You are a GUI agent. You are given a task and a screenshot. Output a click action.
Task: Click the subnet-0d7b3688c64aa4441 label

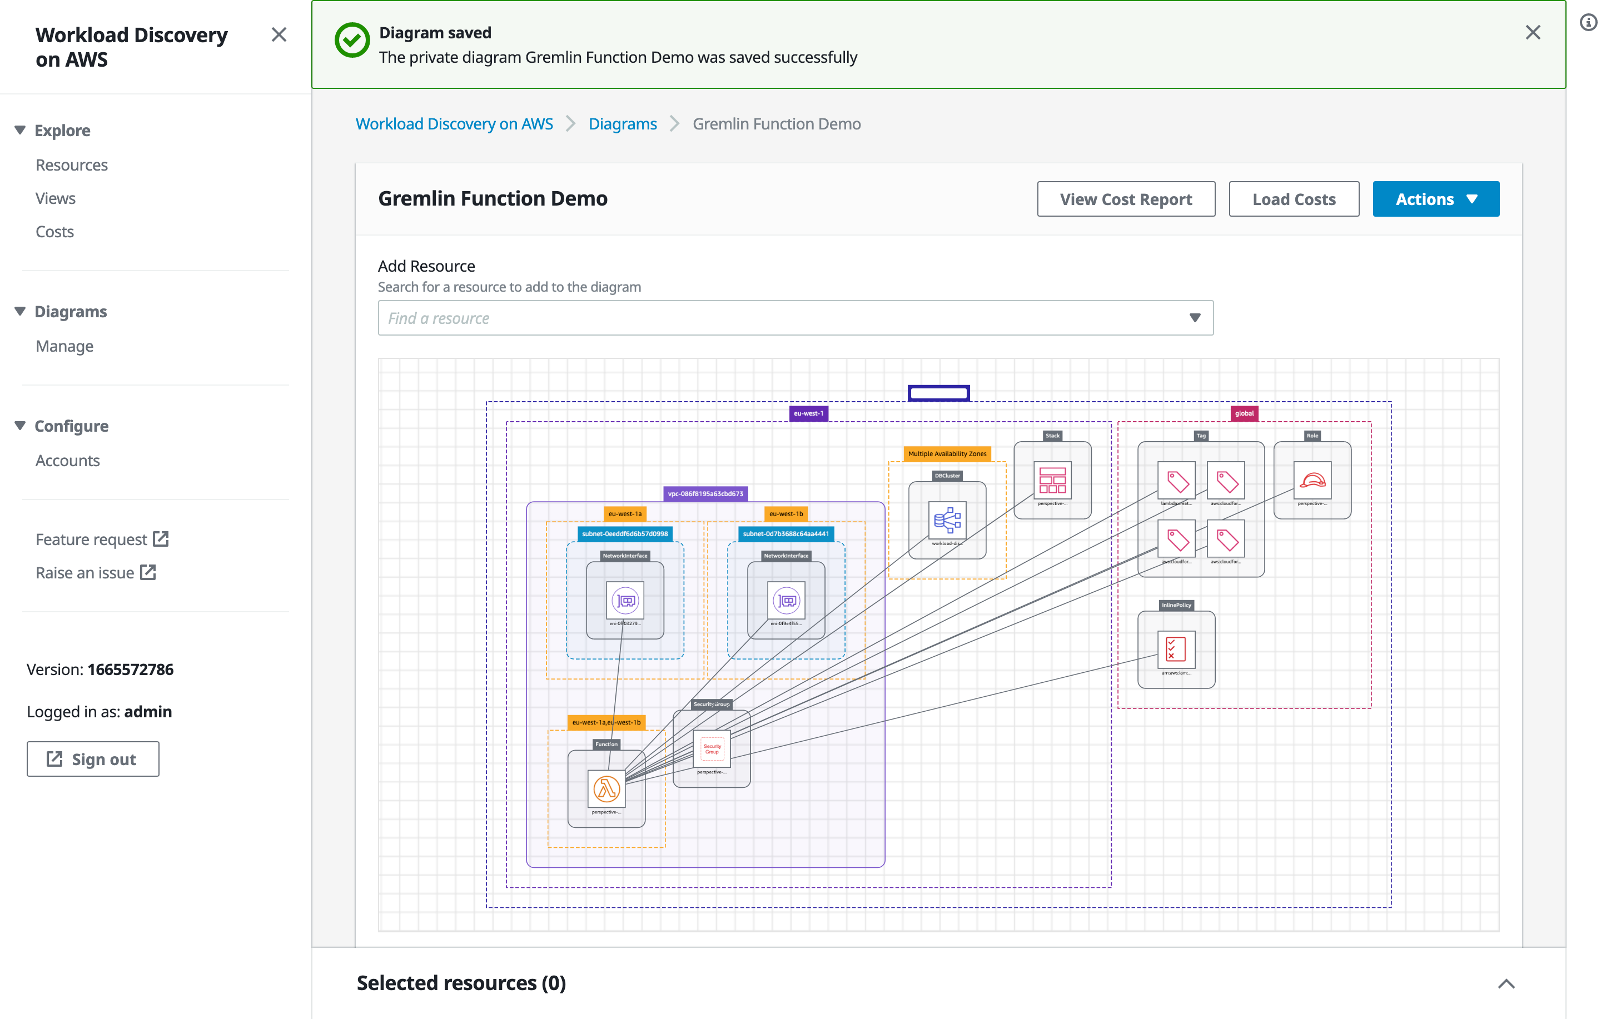pyautogui.click(x=786, y=533)
